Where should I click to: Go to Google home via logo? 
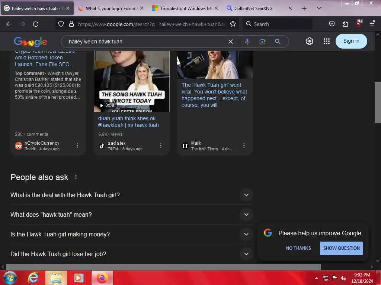coord(31,42)
